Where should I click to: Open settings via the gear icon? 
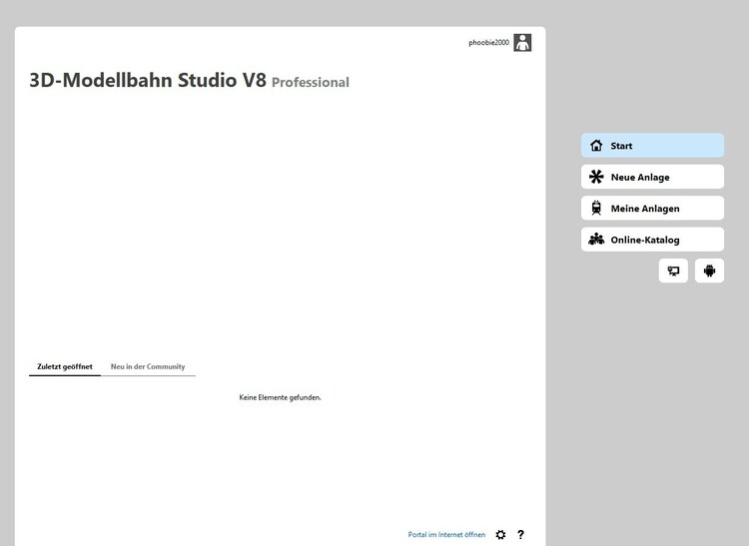500,535
